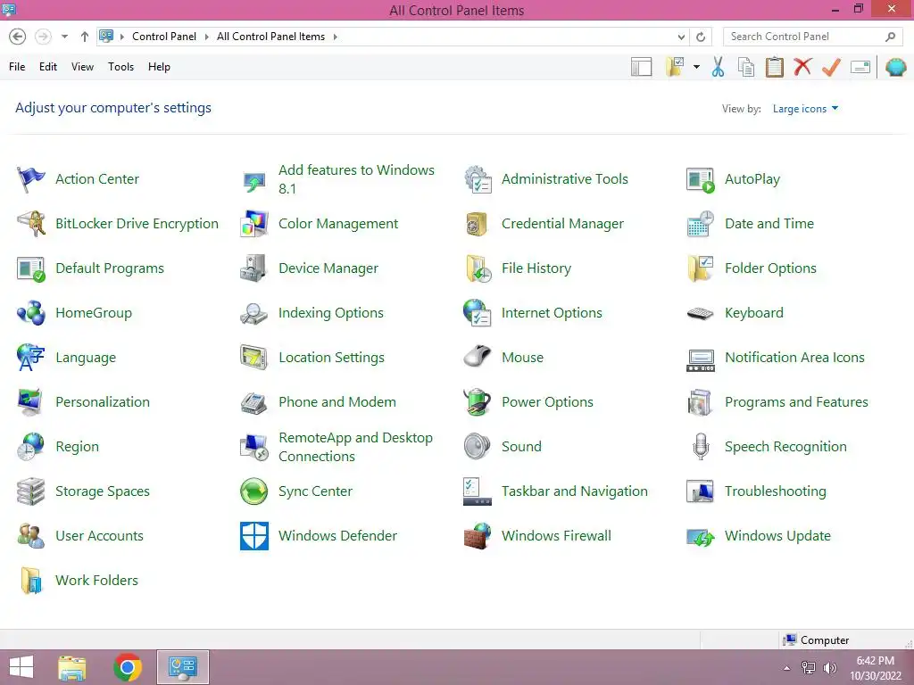Open the View menu

(82, 67)
